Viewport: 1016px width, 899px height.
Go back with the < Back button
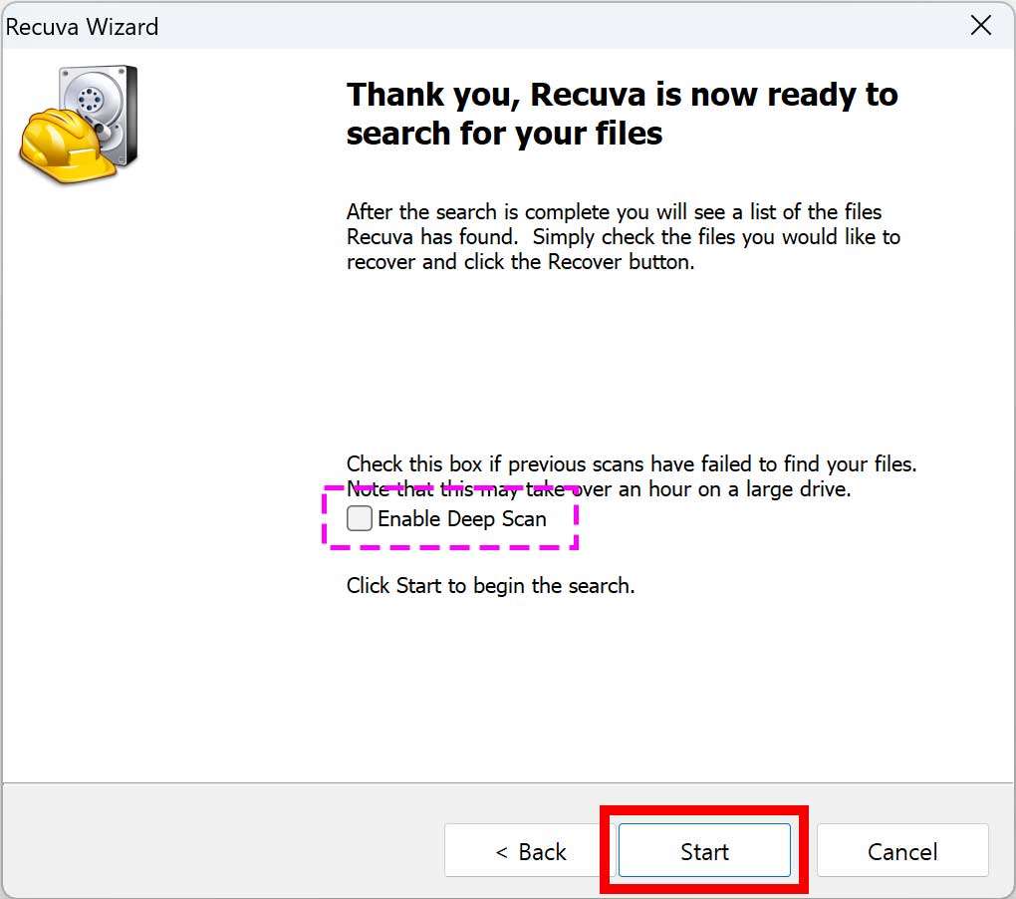click(x=531, y=850)
